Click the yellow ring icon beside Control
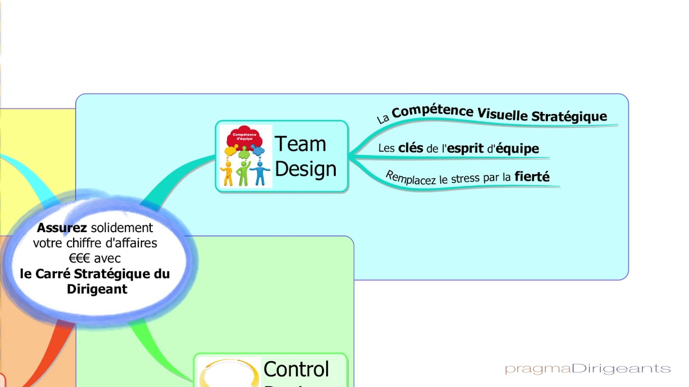The image size is (689, 387). pos(229,372)
